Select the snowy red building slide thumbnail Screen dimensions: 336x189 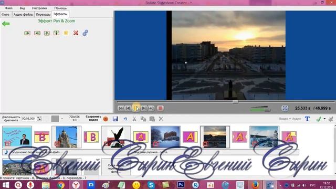165,137
